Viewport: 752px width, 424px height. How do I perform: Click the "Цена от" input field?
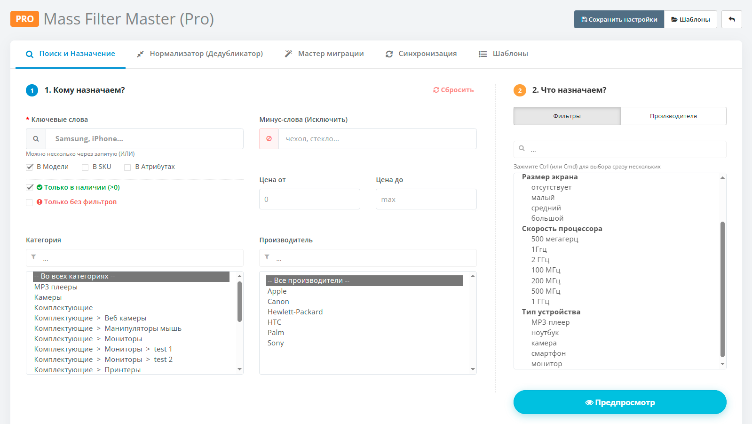(x=309, y=199)
